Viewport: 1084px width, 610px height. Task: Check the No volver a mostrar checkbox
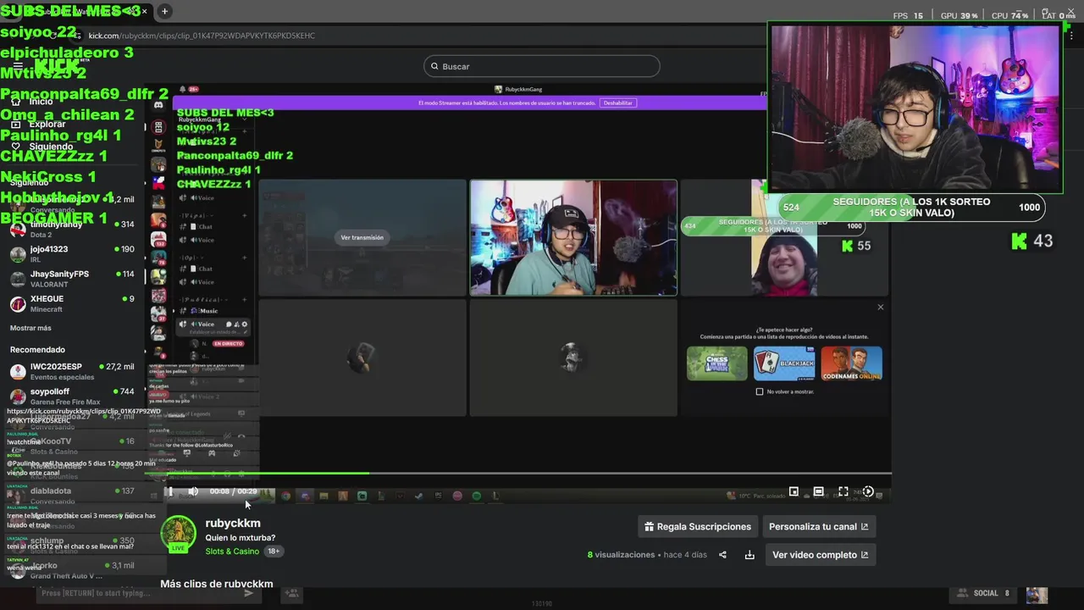[760, 391]
